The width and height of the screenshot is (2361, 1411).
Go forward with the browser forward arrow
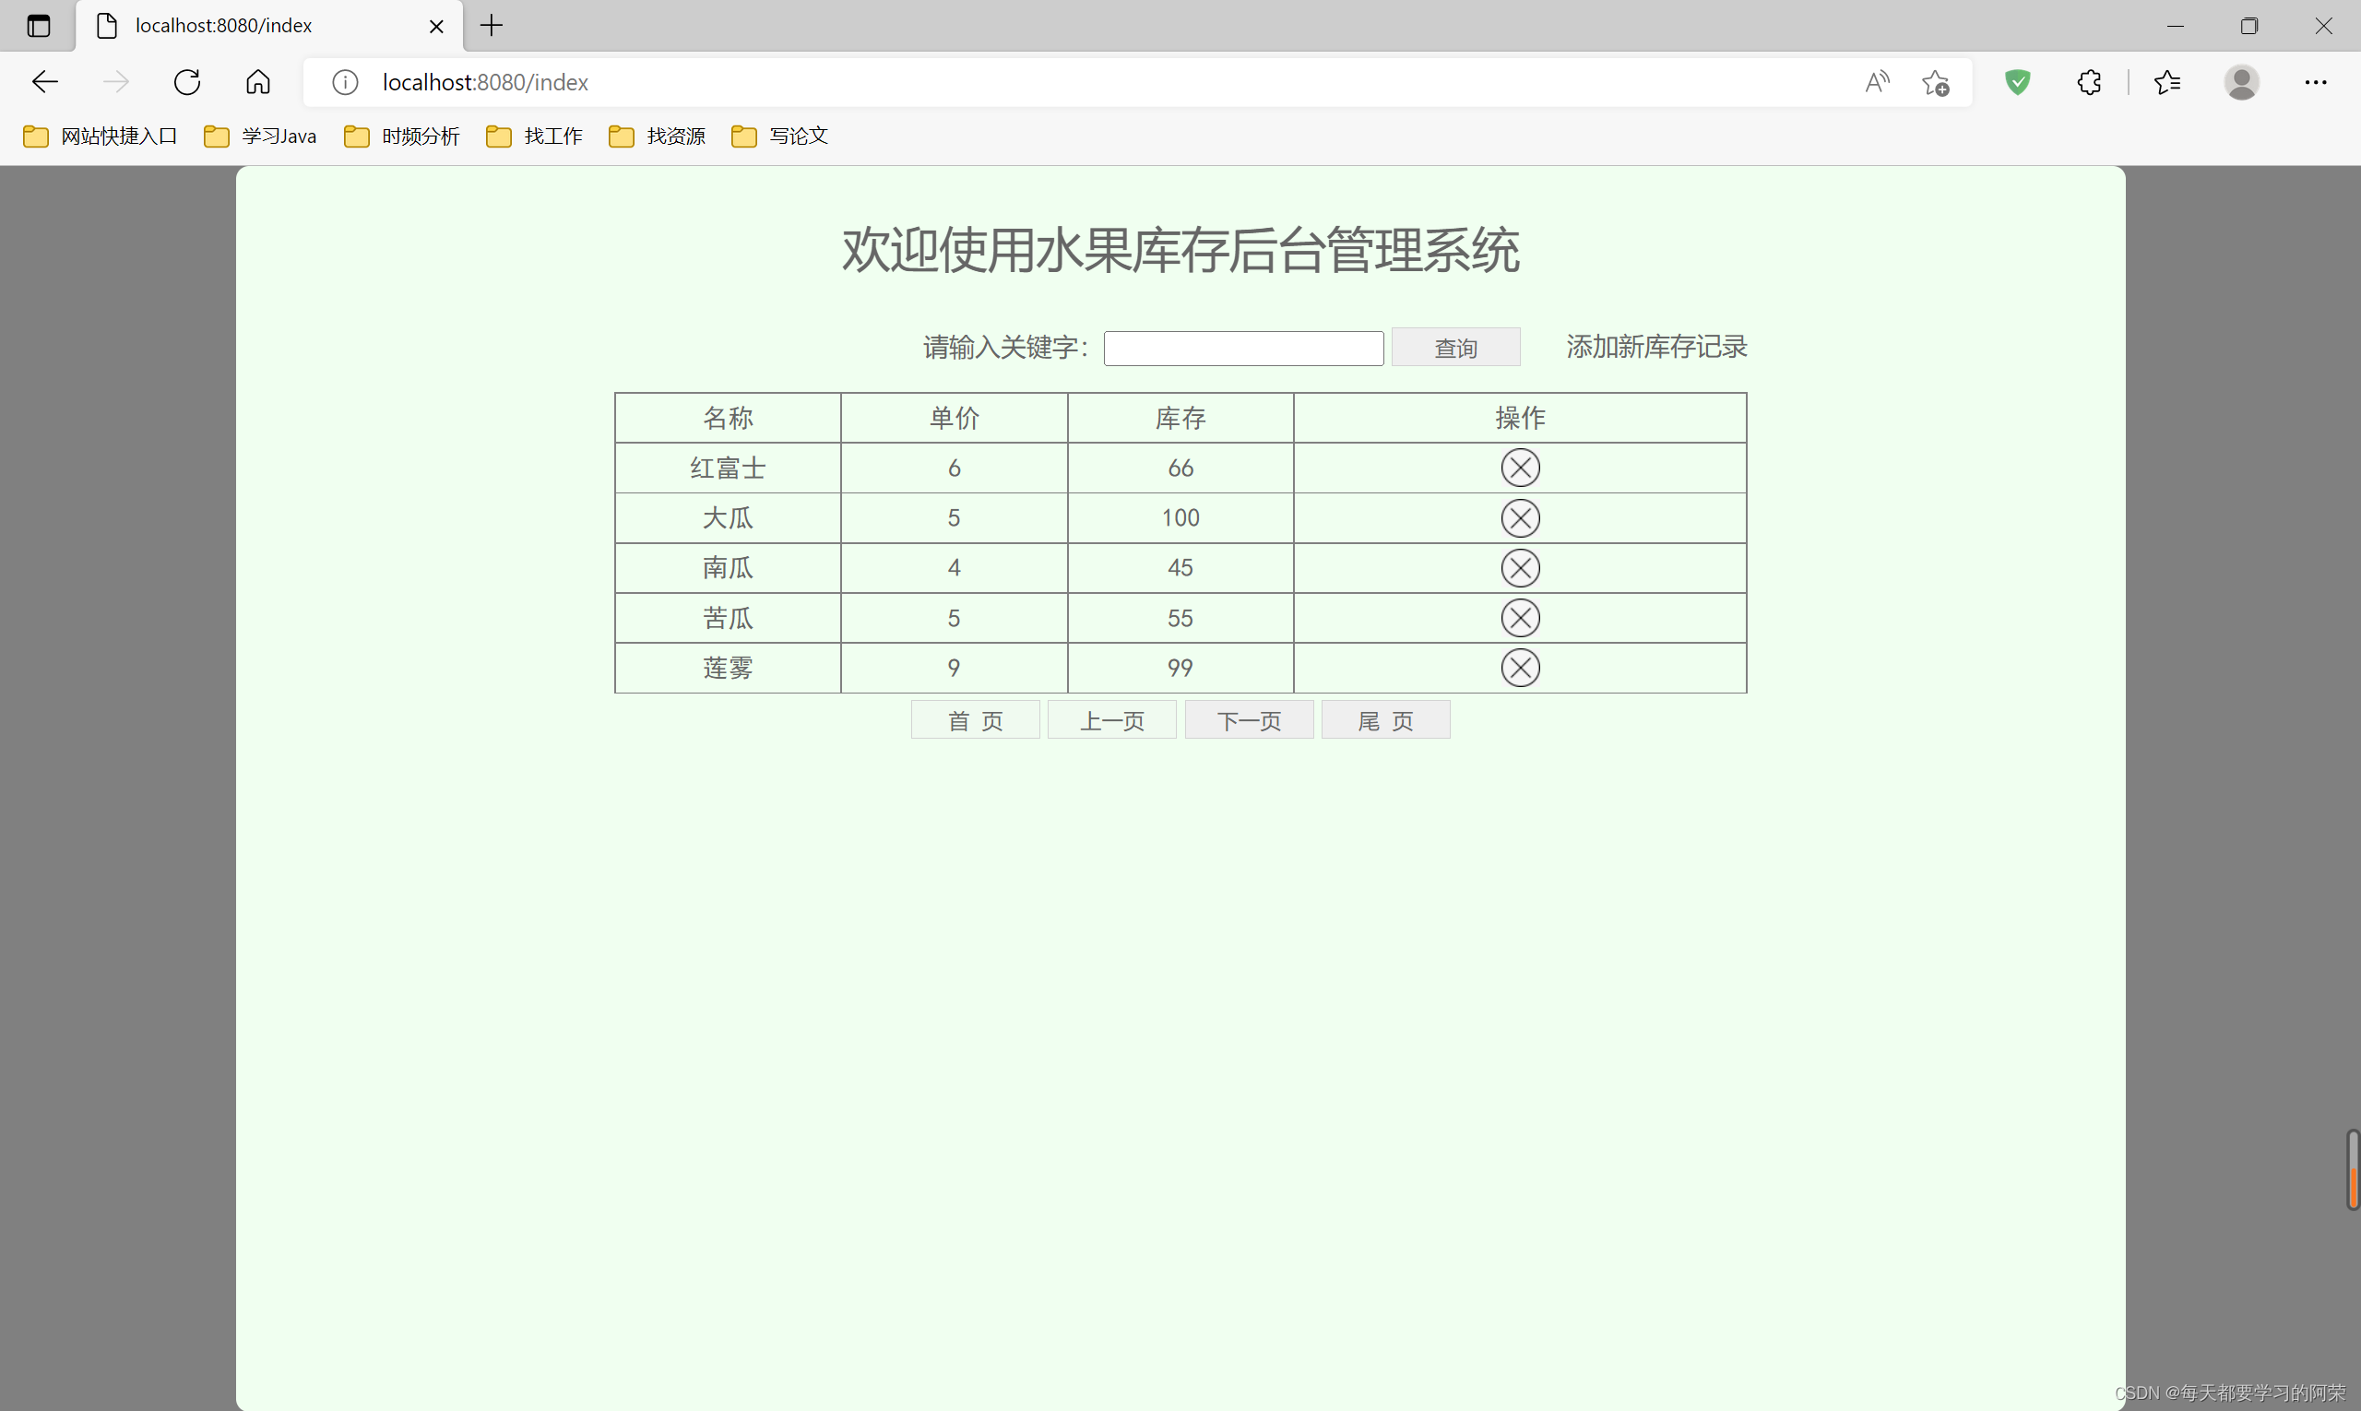click(116, 82)
